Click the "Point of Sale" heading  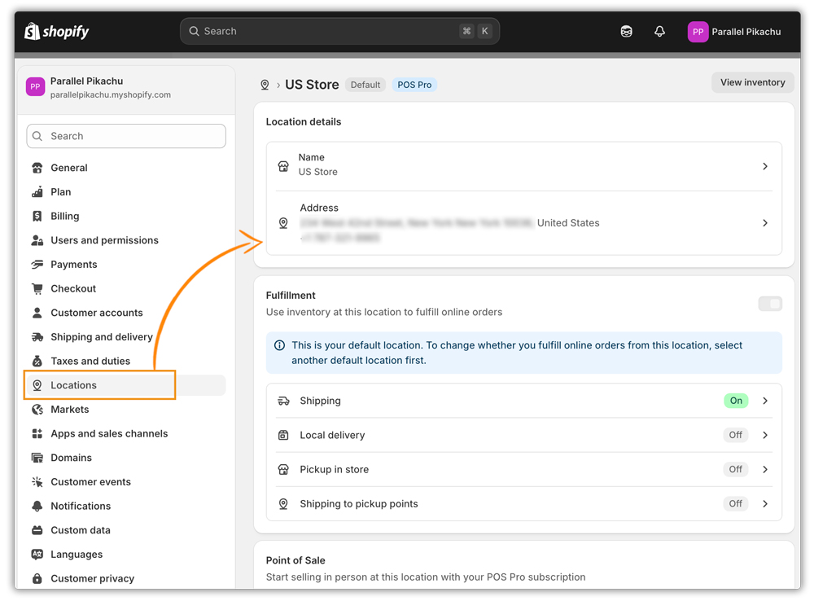[295, 560]
